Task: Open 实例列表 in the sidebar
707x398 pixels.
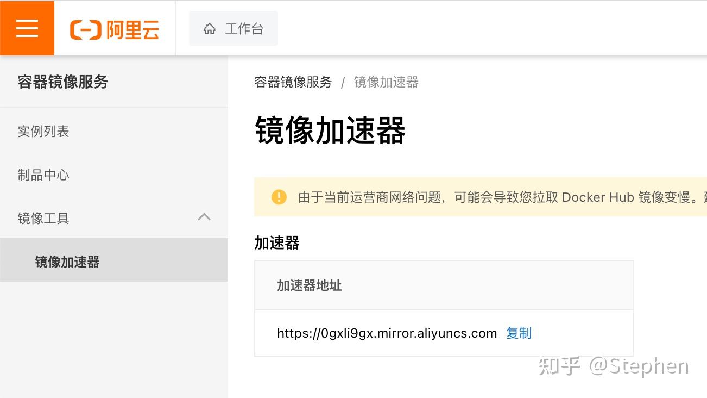Action: tap(43, 131)
